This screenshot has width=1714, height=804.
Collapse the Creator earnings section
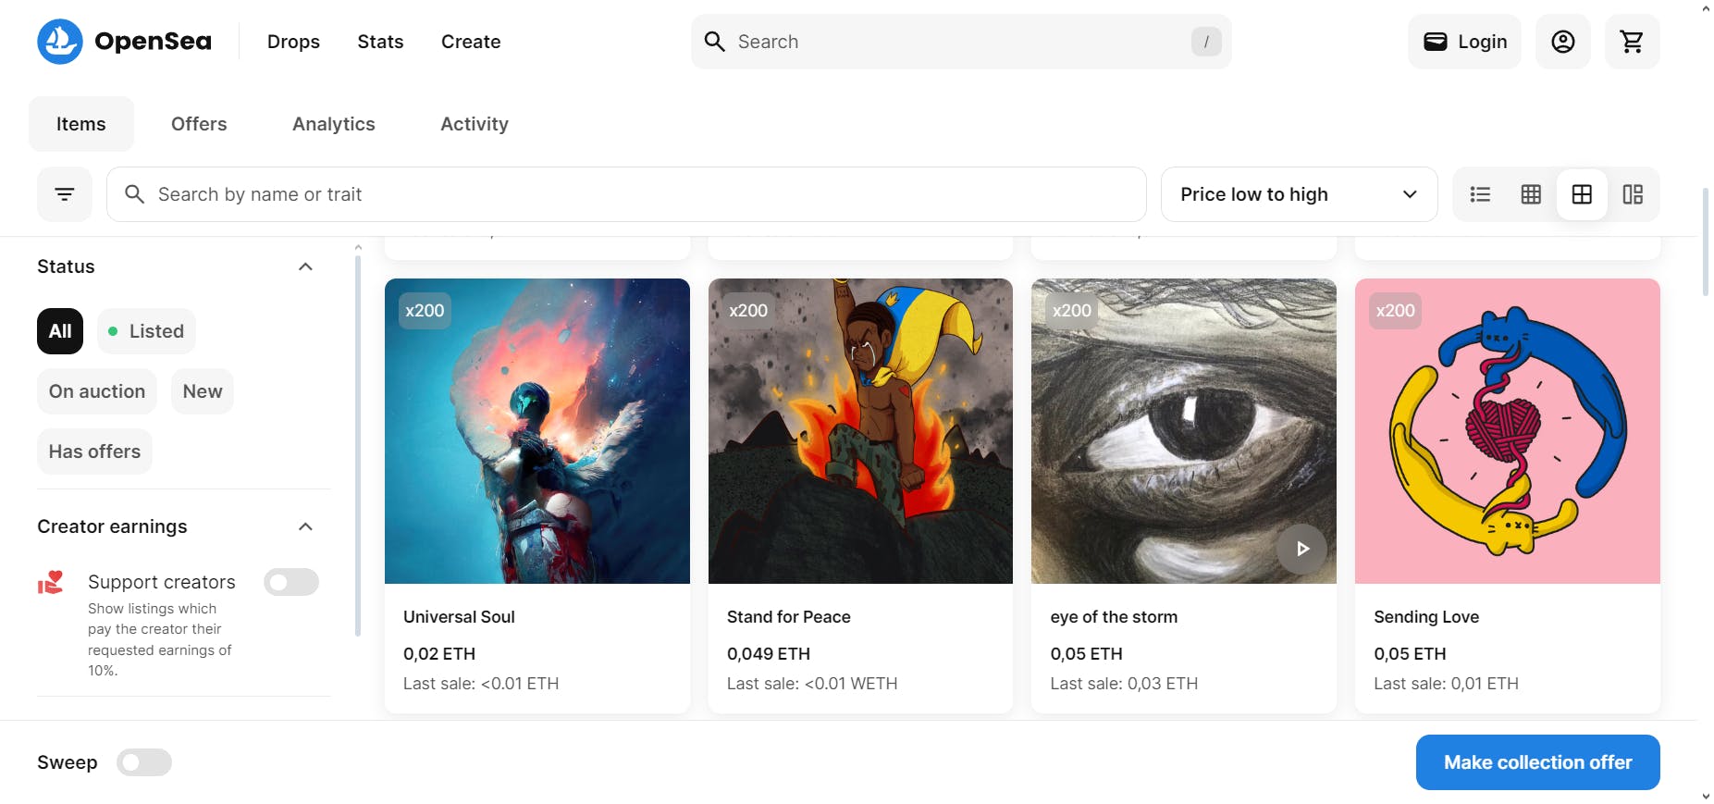[x=305, y=526]
